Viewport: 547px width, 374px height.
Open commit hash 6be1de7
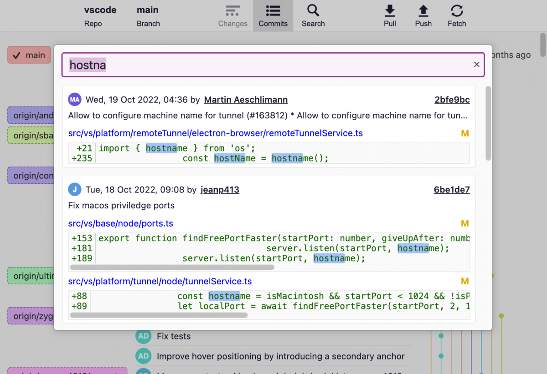tap(451, 190)
